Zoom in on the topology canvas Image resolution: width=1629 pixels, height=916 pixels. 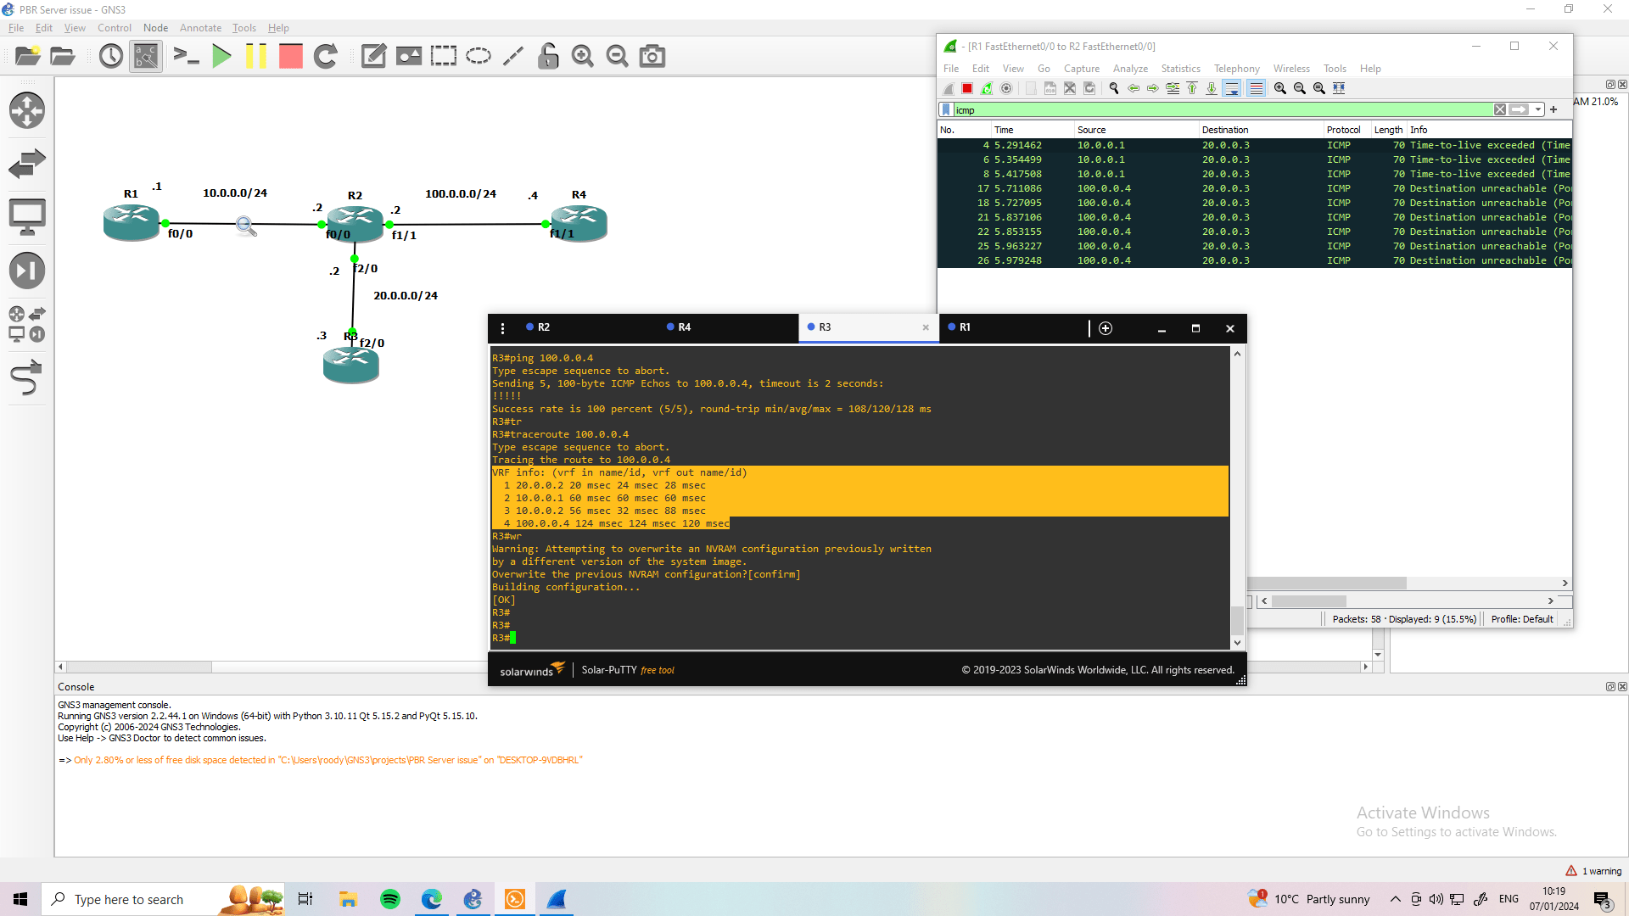pos(582,56)
